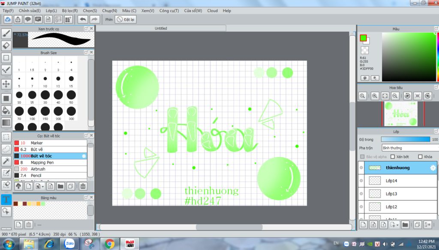Select the Magic Wand tool
The image size is (439, 250).
[6, 161]
